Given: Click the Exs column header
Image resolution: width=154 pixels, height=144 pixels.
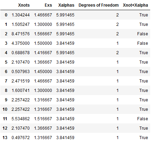Looking at the screenshot, I should pos(48,5).
